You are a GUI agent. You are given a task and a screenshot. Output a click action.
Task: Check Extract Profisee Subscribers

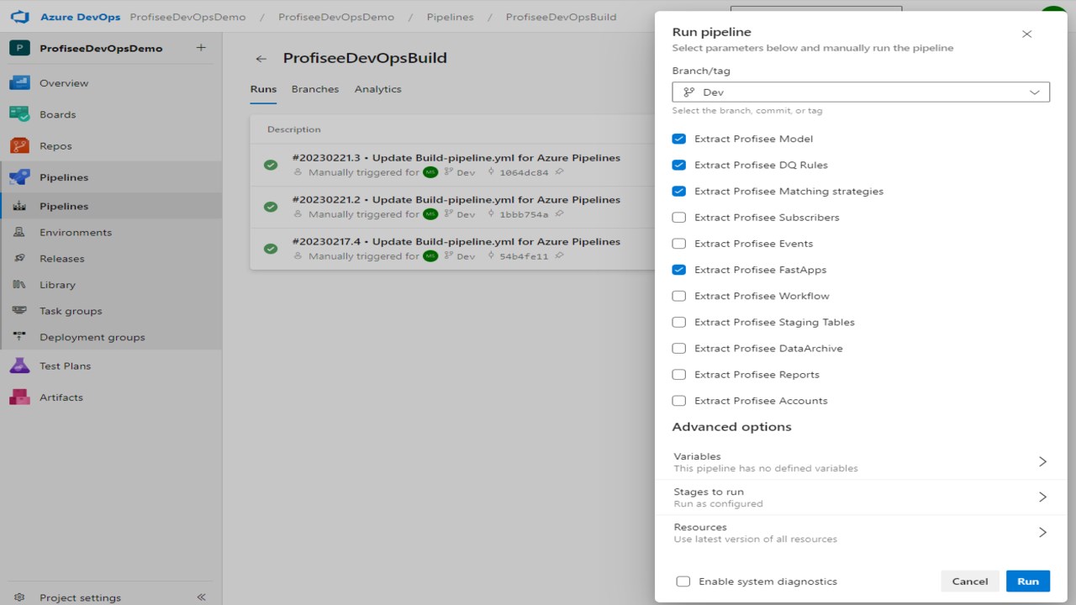pos(679,217)
